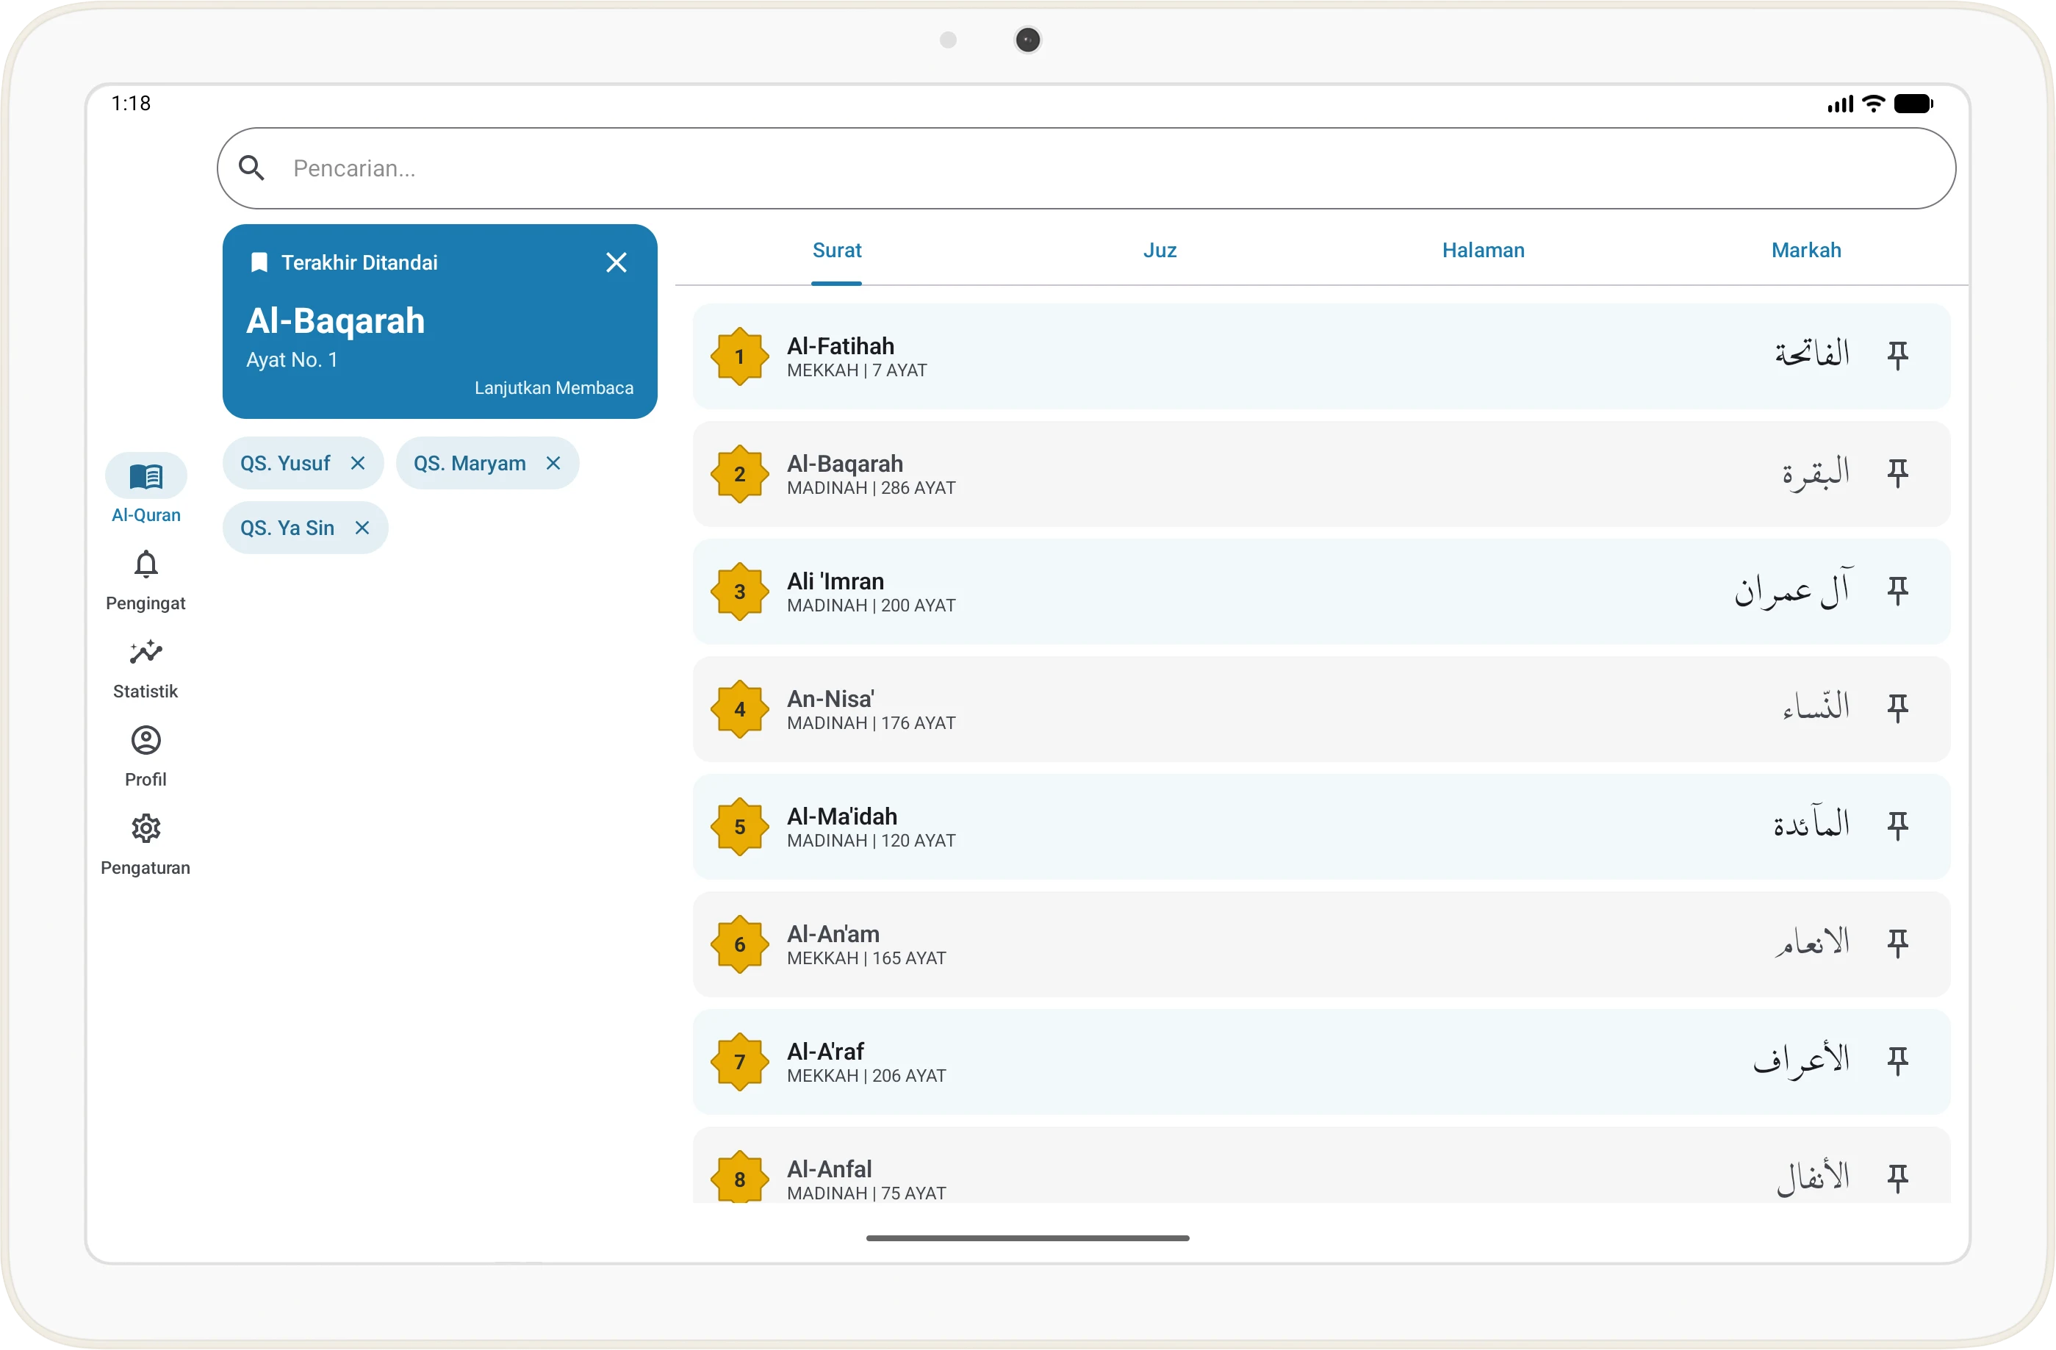Focus the Pencarian search field
Viewport: 2056px width, 1350px height.
[x=1086, y=168]
